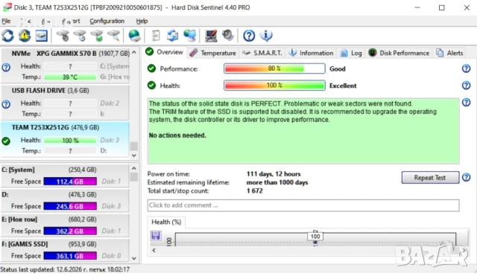Viewport: 477px width, 276px height.
Task: Click the D: free space 245.6 GB bar
Action: click(x=70, y=207)
